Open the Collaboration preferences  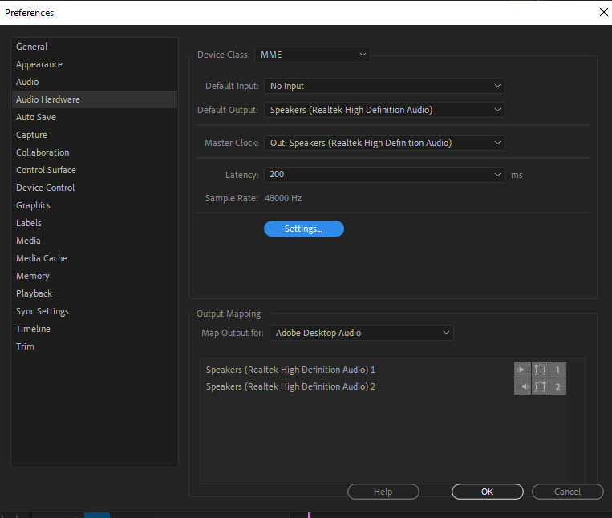(x=95, y=152)
